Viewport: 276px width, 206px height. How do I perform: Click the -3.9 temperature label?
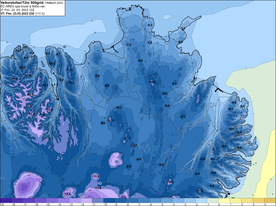pyautogui.click(x=183, y=28)
